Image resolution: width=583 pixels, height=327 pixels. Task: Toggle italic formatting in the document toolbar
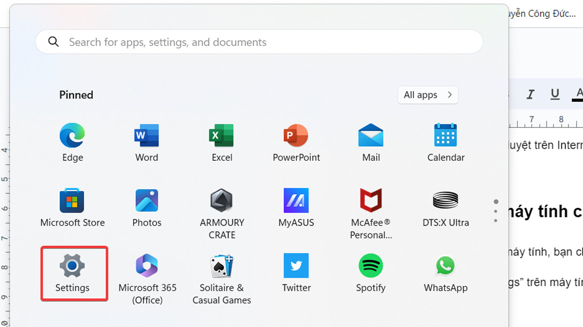point(531,94)
